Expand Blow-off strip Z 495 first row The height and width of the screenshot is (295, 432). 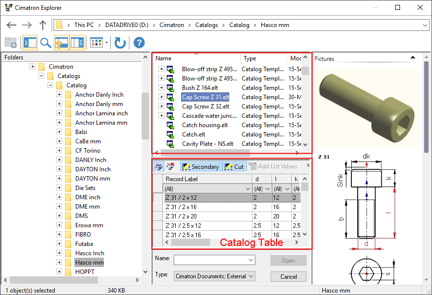coord(161,69)
